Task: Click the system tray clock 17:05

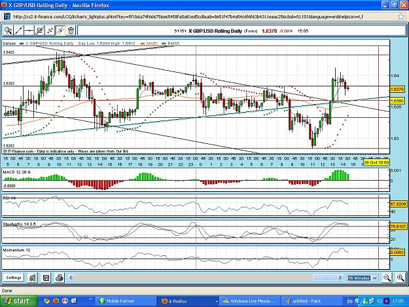Action: point(398,301)
